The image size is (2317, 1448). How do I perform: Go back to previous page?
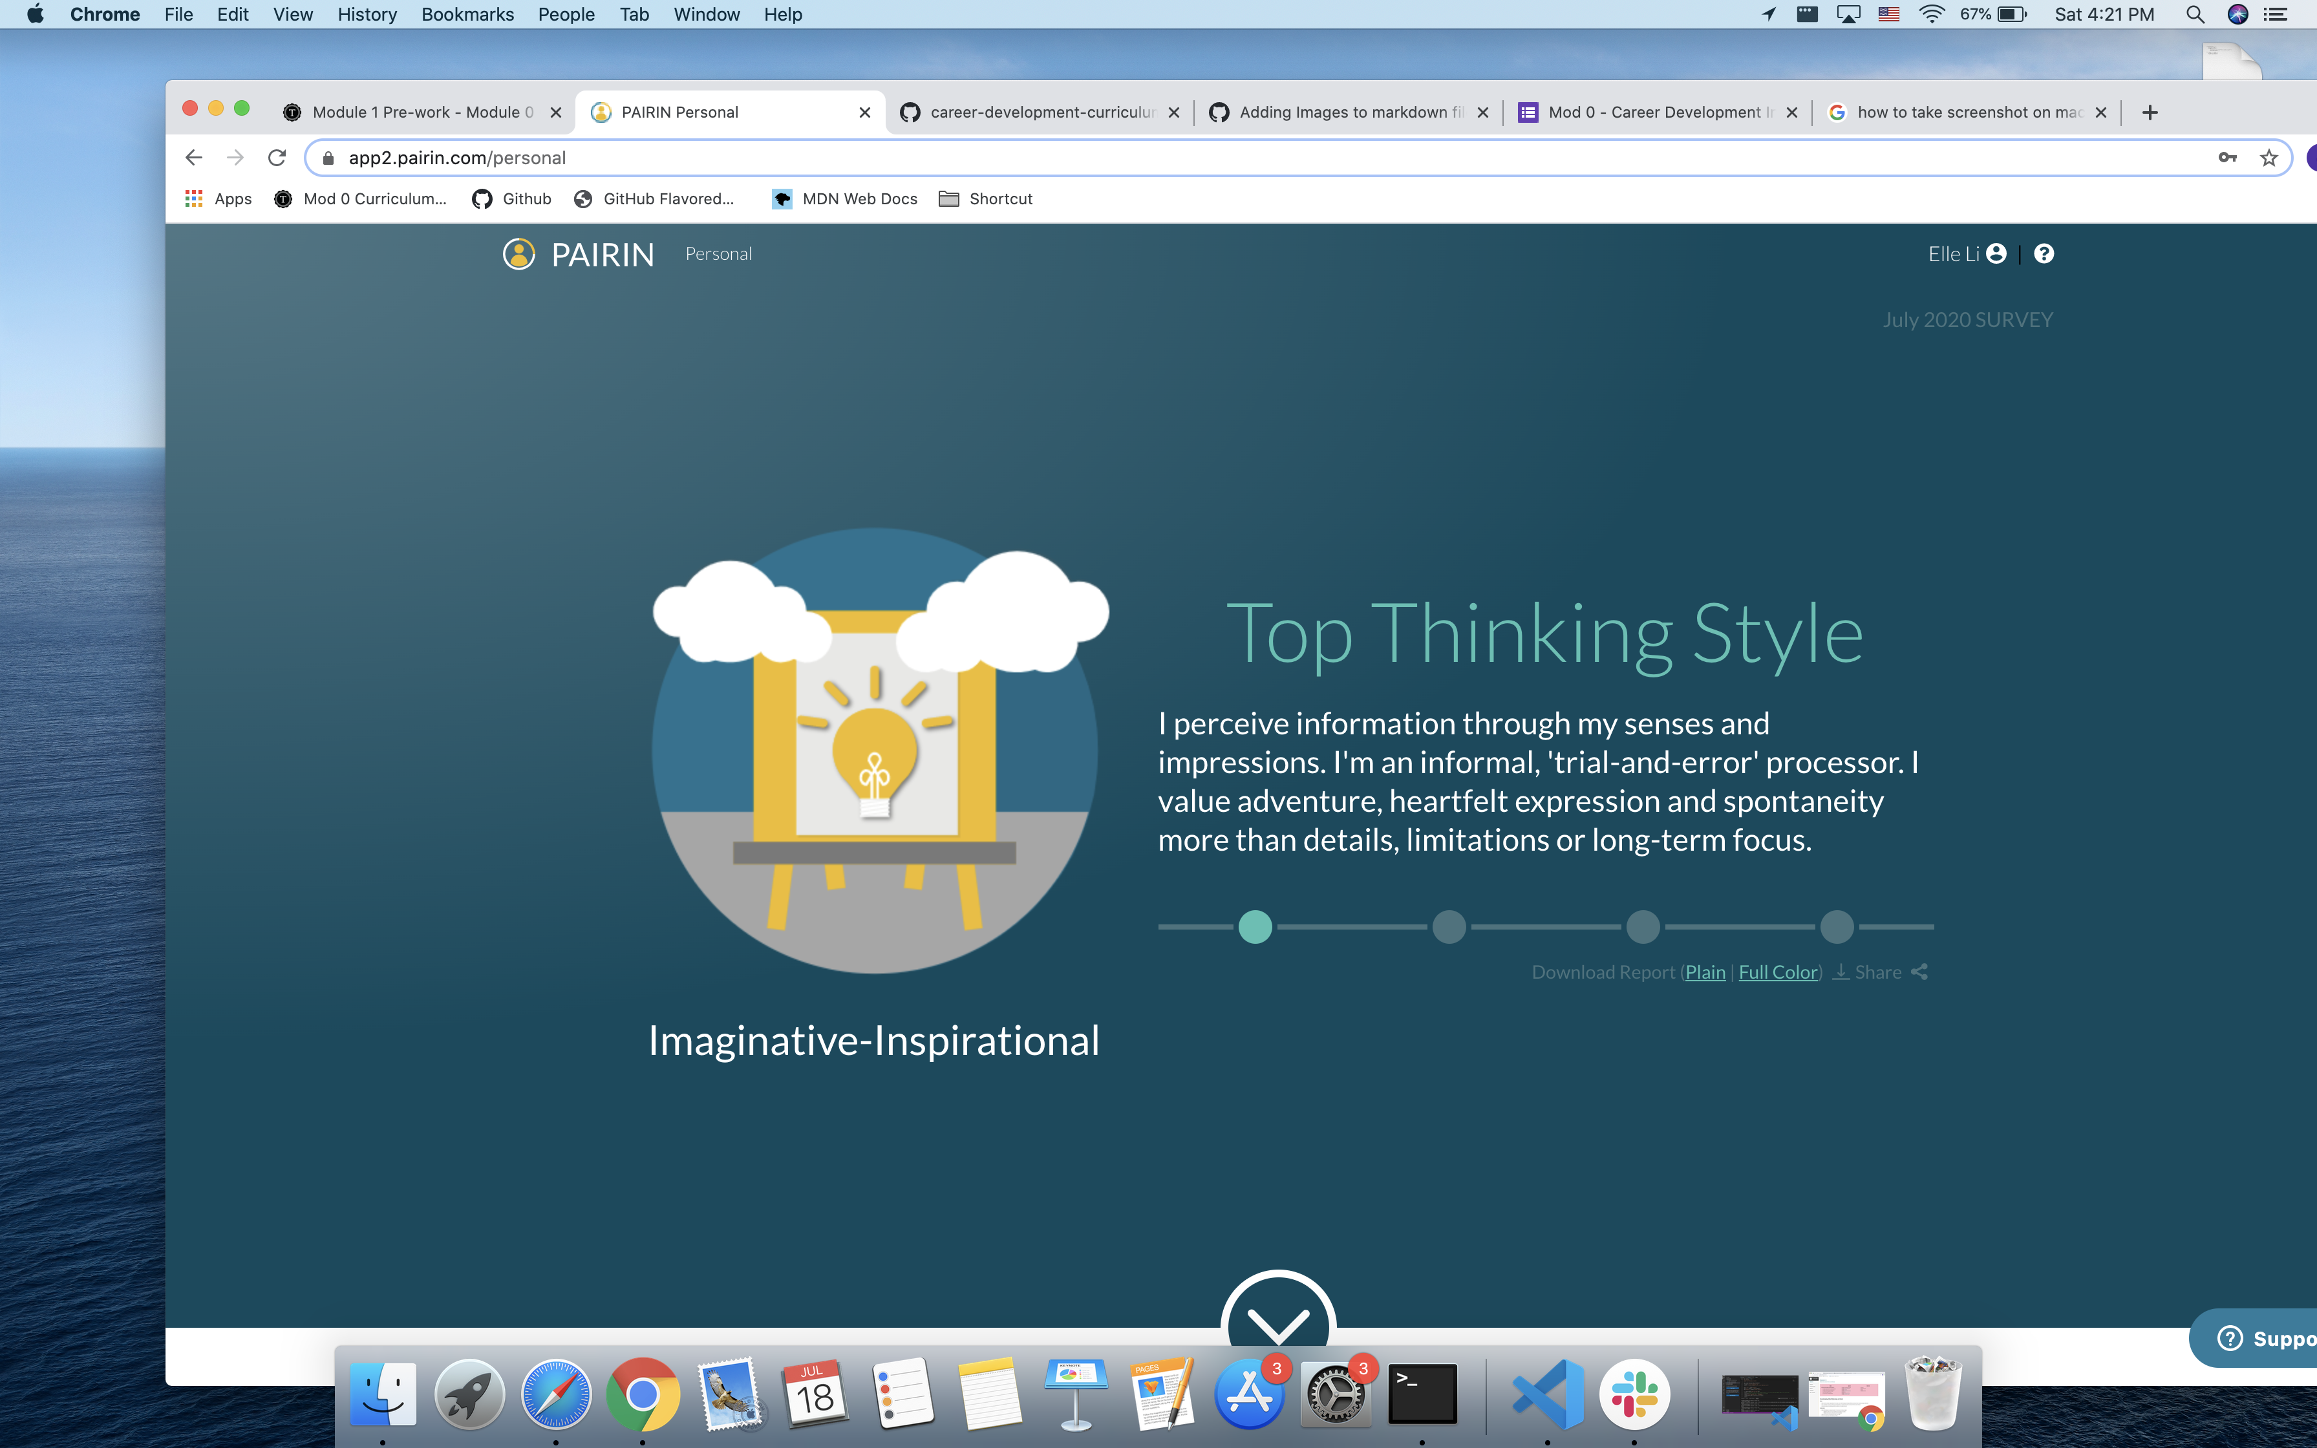click(193, 158)
